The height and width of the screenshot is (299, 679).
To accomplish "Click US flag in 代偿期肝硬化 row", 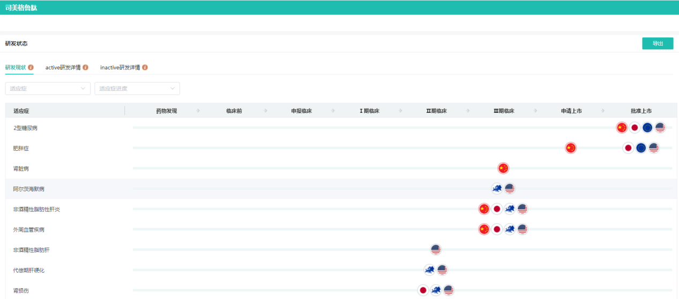I will coord(442,270).
